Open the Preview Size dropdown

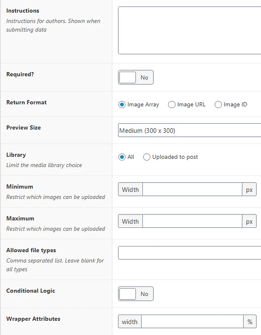189,130
